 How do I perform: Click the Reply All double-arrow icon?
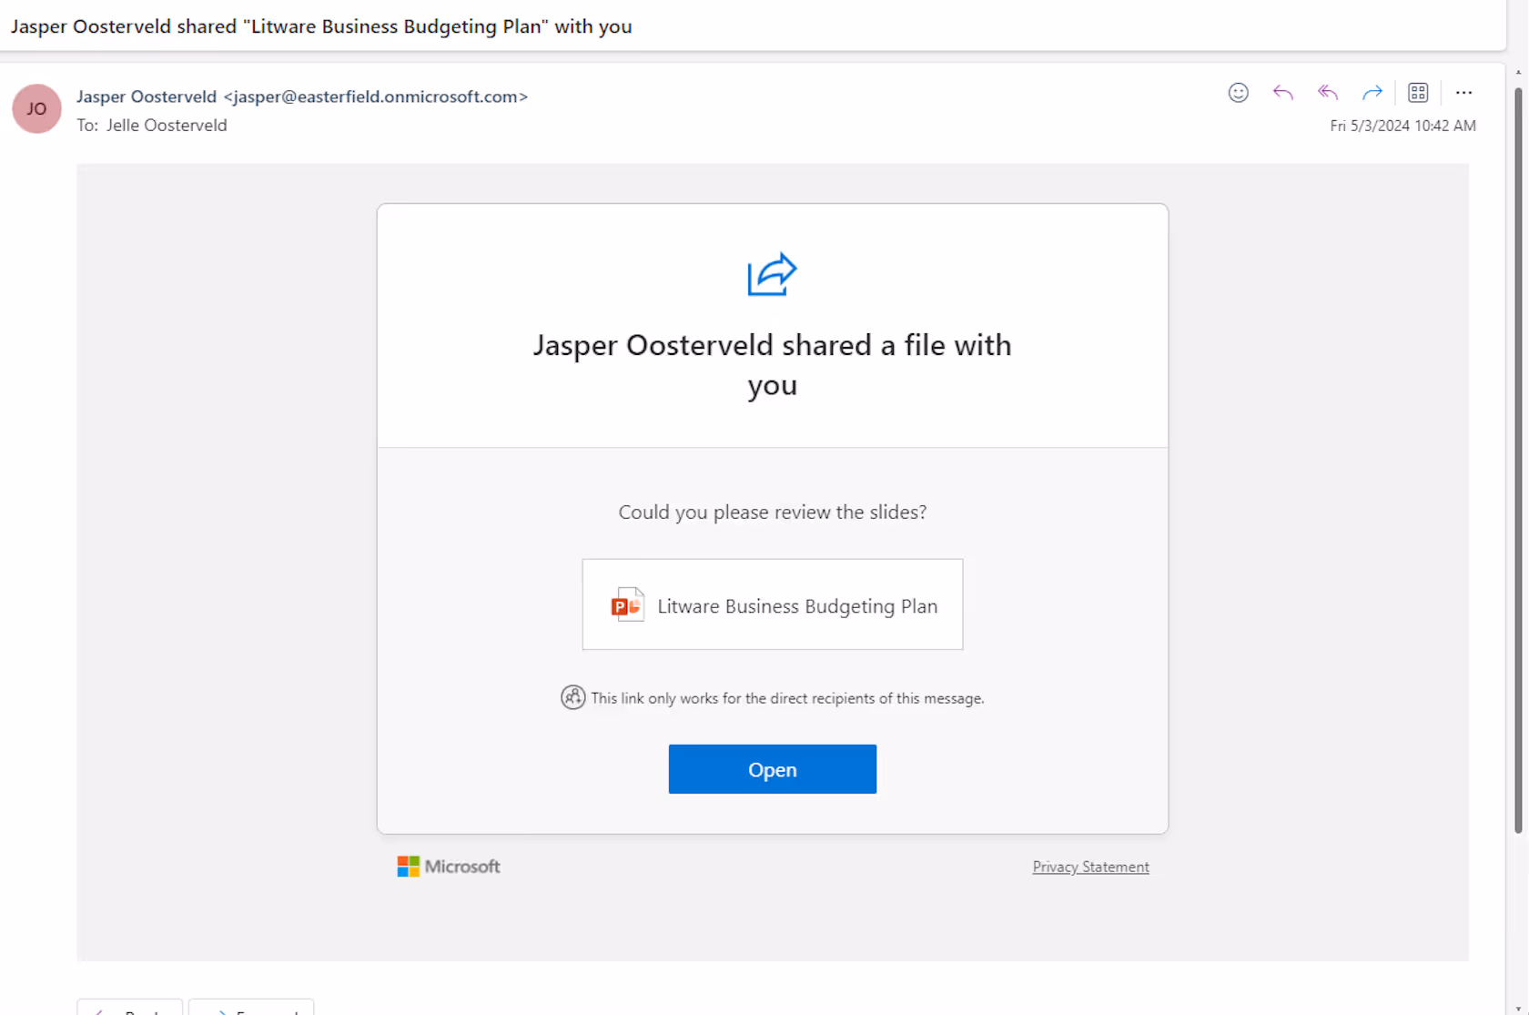[x=1328, y=93]
